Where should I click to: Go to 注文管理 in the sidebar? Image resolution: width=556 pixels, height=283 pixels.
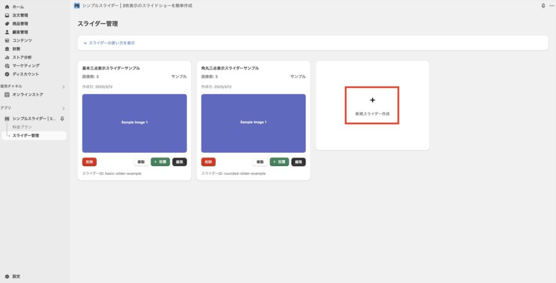[x=20, y=15]
